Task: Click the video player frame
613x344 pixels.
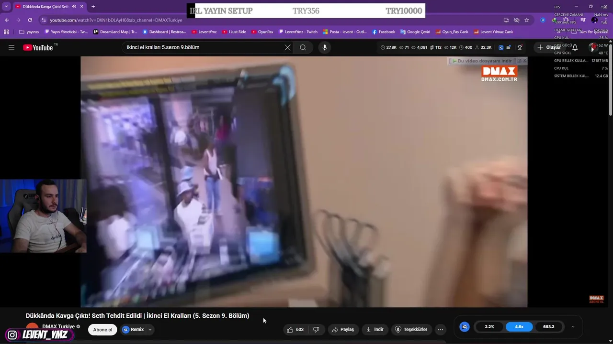Action: 304,182
